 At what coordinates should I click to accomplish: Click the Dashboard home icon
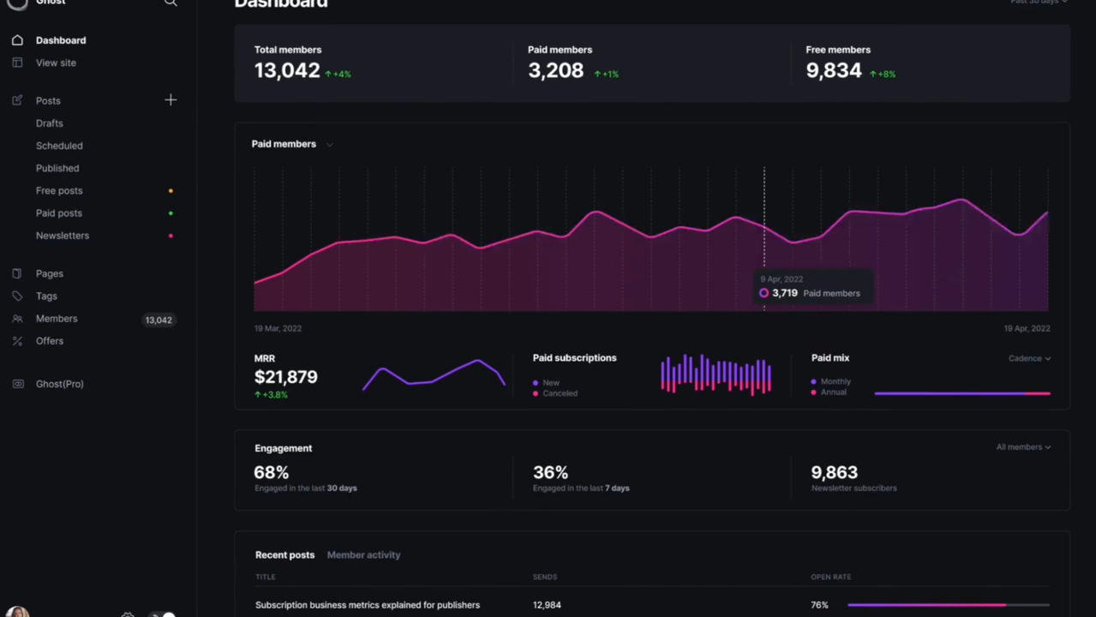pyautogui.click(x=17, y=40)
